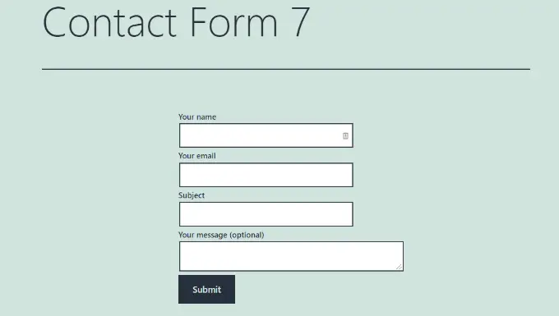
Task: Place cursor in the optional message box
Action: point(291,256)
